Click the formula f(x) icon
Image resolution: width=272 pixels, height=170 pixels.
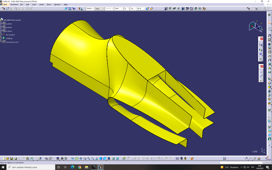47,159
